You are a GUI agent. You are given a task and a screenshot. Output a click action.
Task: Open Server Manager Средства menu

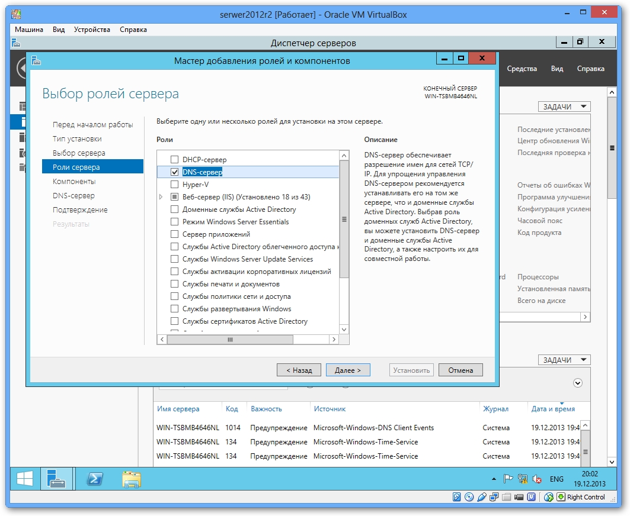[522, 69]
